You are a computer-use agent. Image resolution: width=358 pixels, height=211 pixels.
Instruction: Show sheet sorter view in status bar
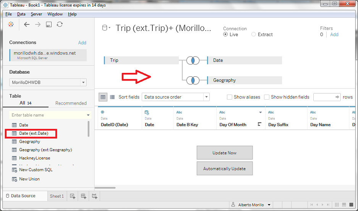coord(337,205)
